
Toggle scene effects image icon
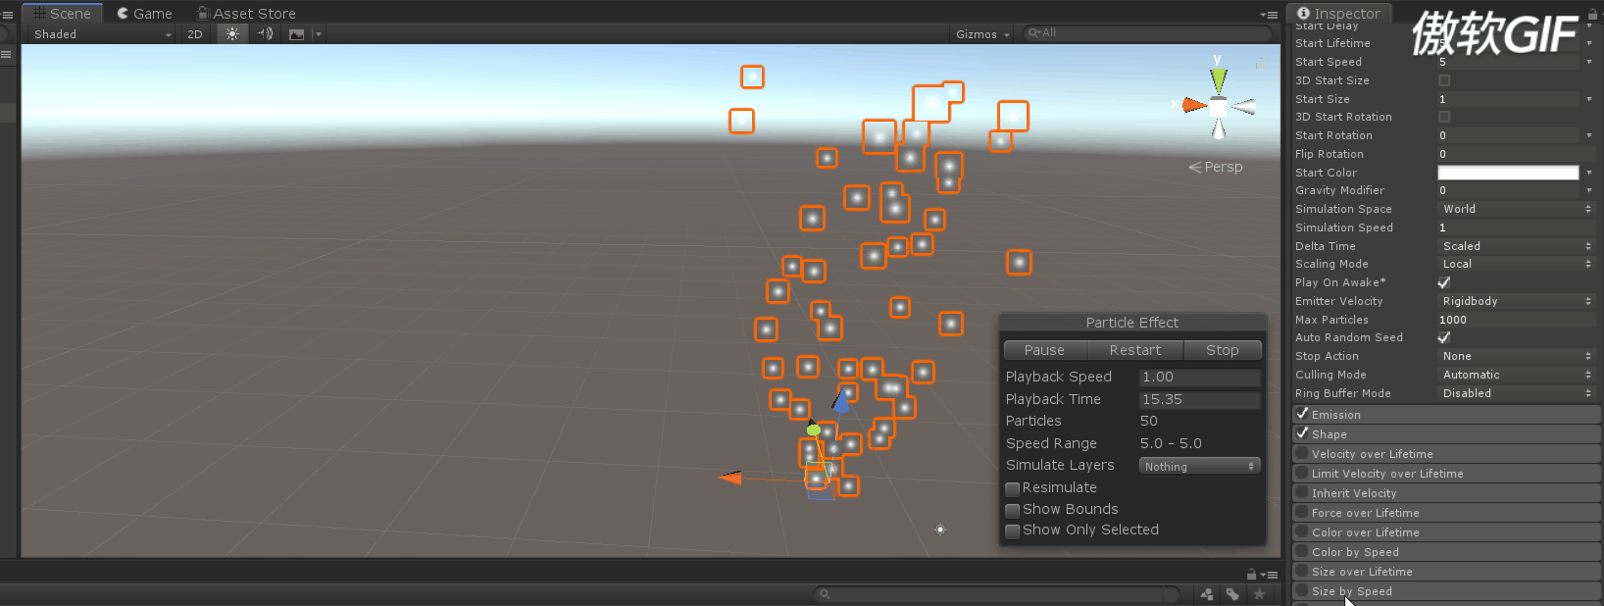coord(296,33)
